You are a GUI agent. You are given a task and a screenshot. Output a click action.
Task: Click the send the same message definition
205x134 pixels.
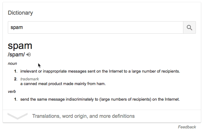click(100, 99)
